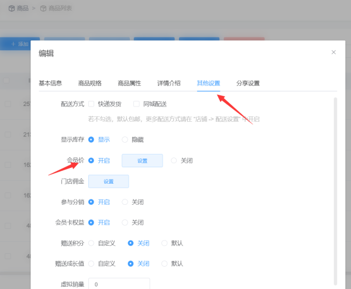This screenshot has width=351, height=289.
Task: Close the 编辑 dialog with the X icon
Action: tap(333, 52)
